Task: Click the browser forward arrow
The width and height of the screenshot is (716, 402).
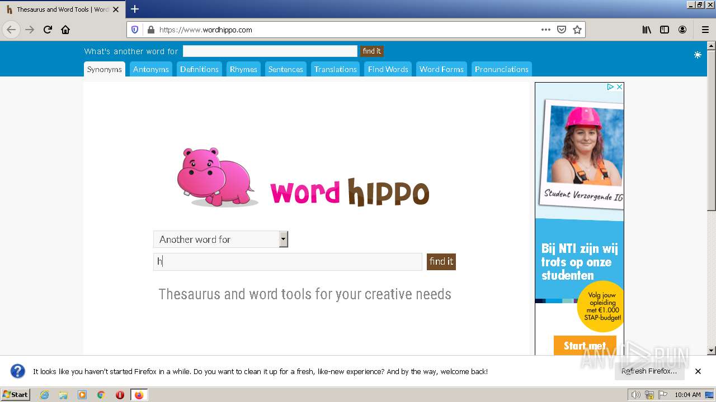Action: (30, 30)
